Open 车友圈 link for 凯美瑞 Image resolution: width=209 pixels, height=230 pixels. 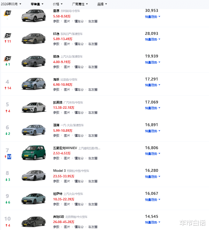pos(93,113)
